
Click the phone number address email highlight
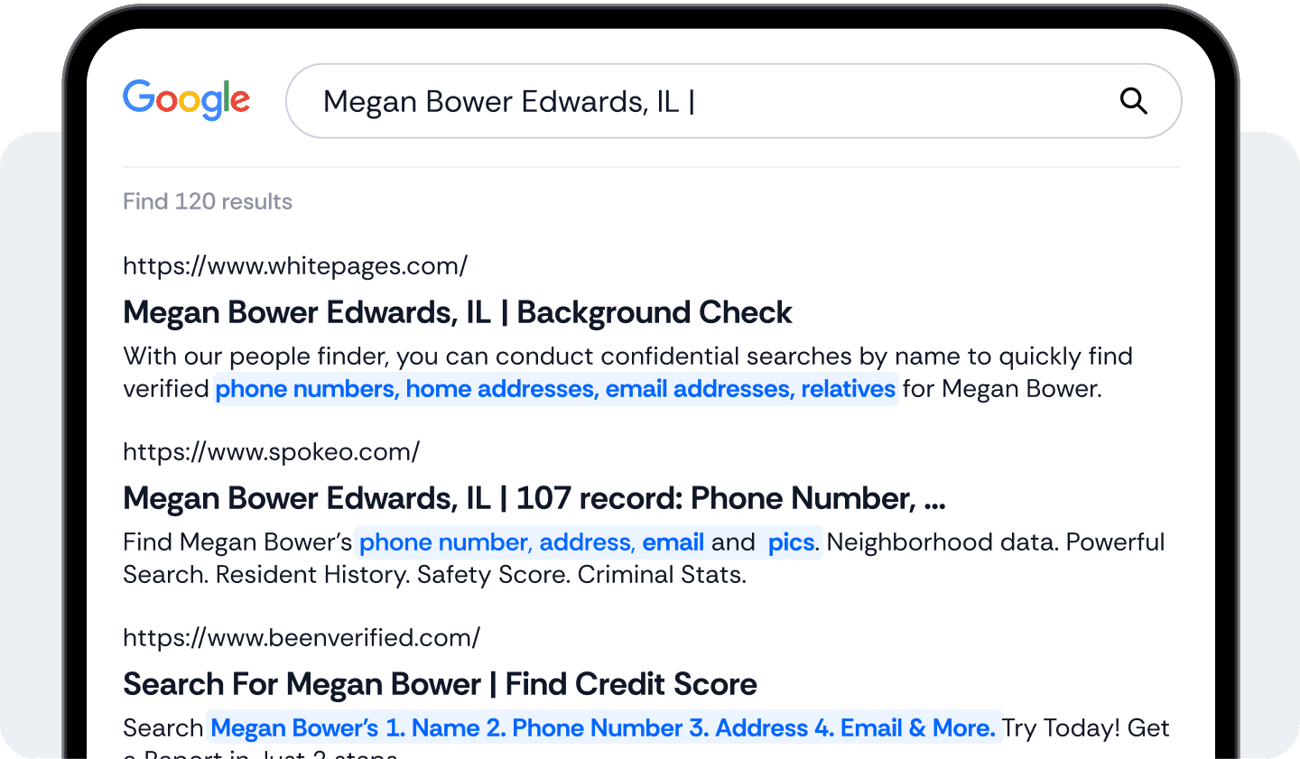[533, 542]
